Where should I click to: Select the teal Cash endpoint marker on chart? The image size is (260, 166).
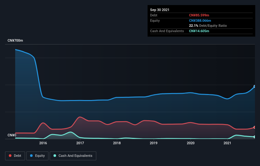point(255,137)
